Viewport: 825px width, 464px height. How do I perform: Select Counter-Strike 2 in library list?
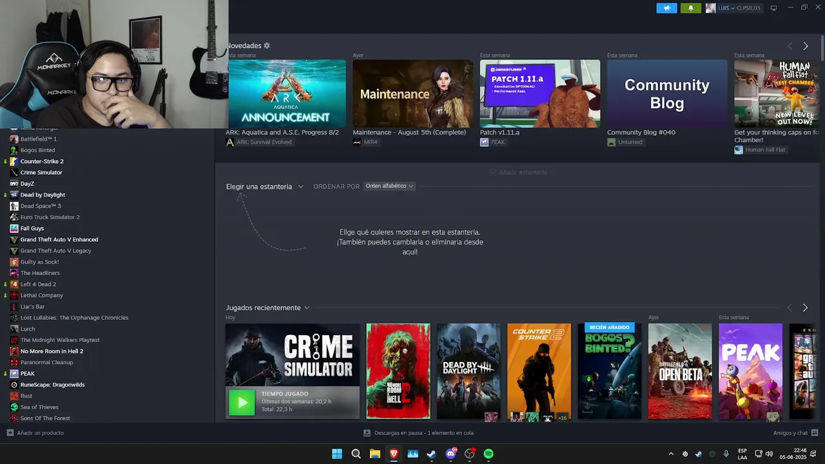(x=42, y=161)
